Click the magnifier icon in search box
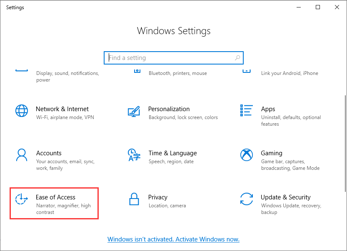The height and width of the screenshot is (251, 347). coord(237,58)
